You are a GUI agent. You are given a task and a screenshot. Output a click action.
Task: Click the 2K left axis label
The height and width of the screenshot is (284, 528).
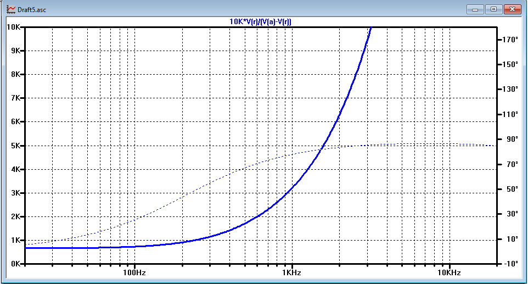[x=16, y=216]
